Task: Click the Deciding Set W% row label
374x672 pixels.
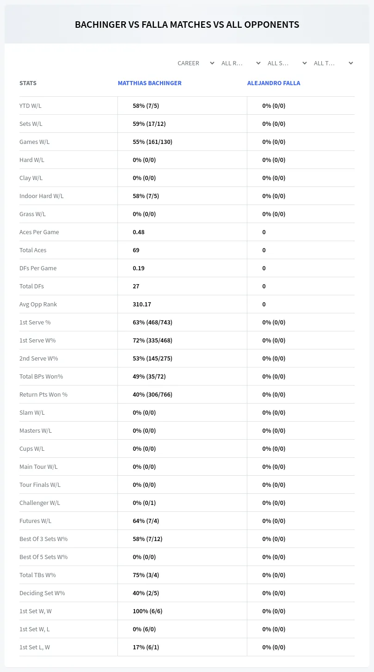Action: [42, 593]
